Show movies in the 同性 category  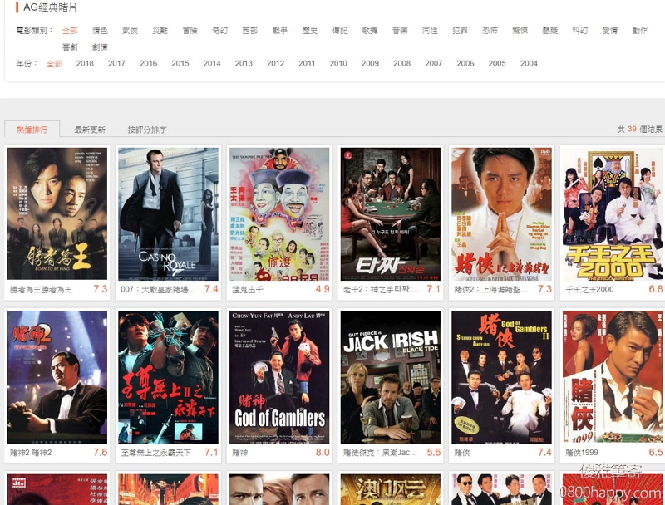tap(430, 31)
